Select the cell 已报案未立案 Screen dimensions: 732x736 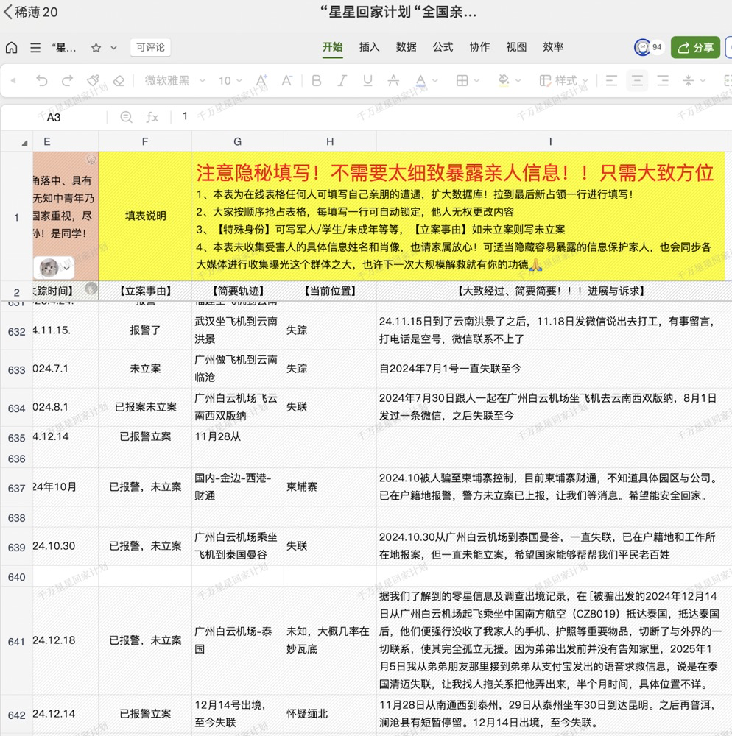click(x=145, y=407)
